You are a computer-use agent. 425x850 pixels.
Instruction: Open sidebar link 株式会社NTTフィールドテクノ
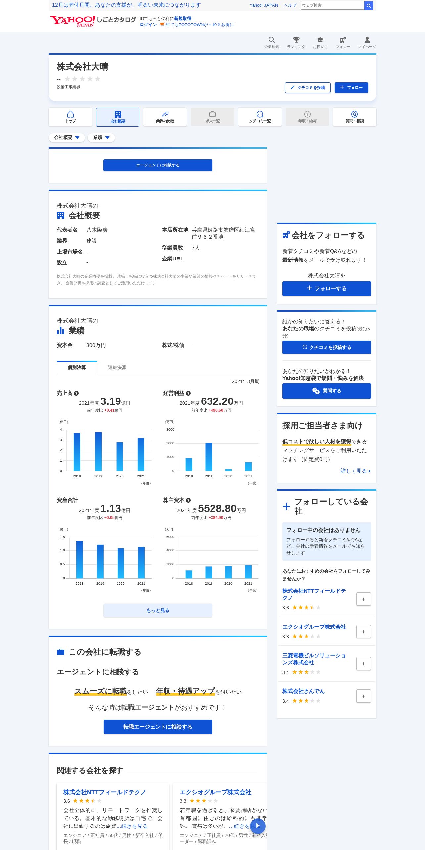(314, 594)
